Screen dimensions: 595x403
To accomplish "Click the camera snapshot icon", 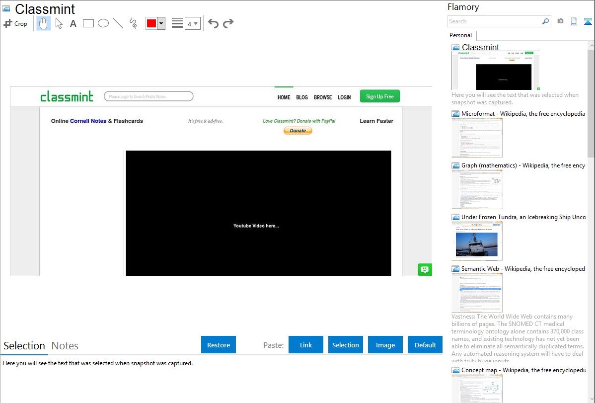I will click(x=560, y=21).
